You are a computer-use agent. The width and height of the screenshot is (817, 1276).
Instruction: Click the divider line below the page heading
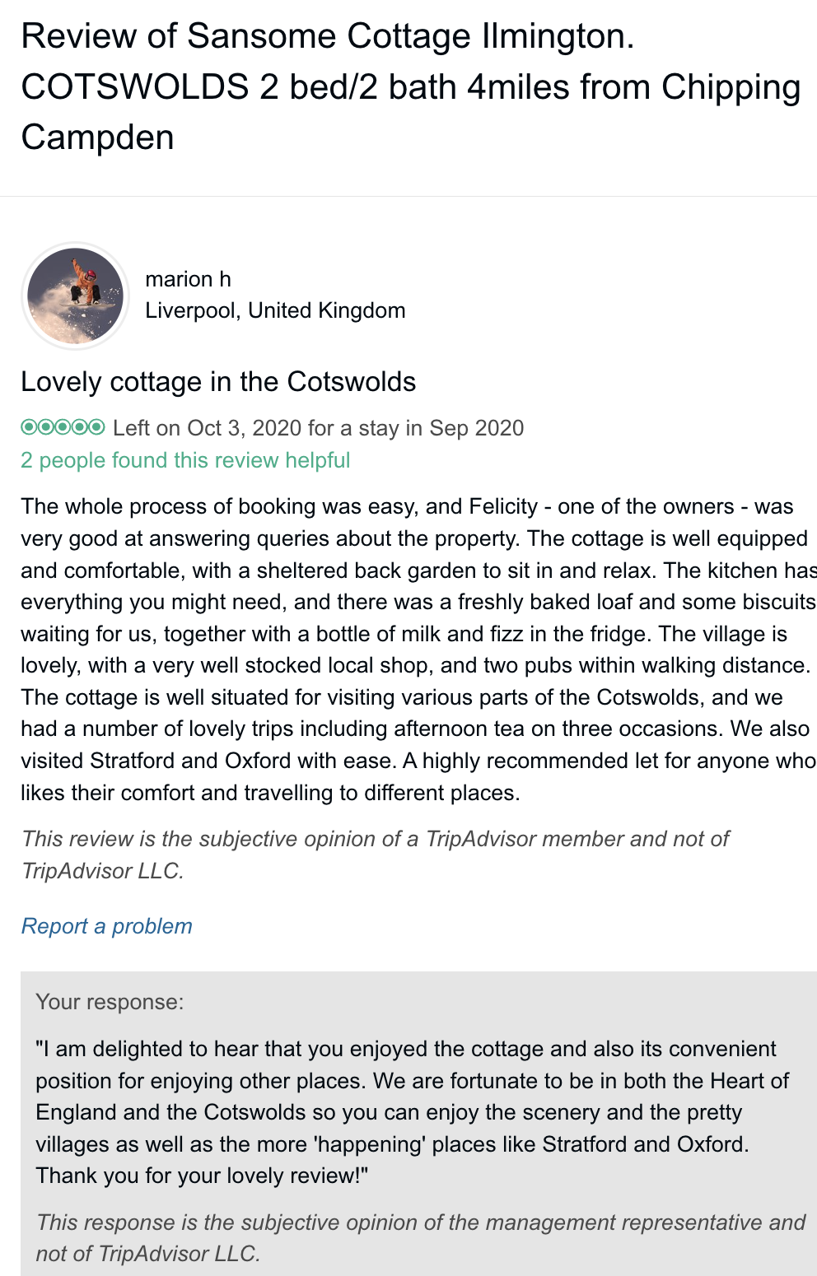coord(408,197)
